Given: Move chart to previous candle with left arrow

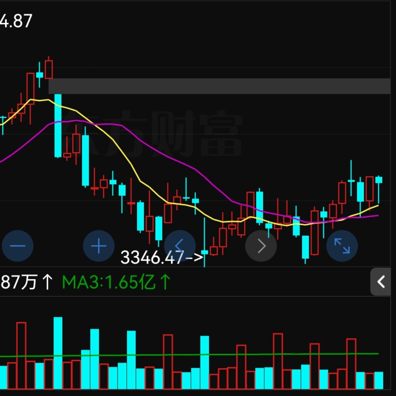Looking at the screenshot, I should click(180, 245).
